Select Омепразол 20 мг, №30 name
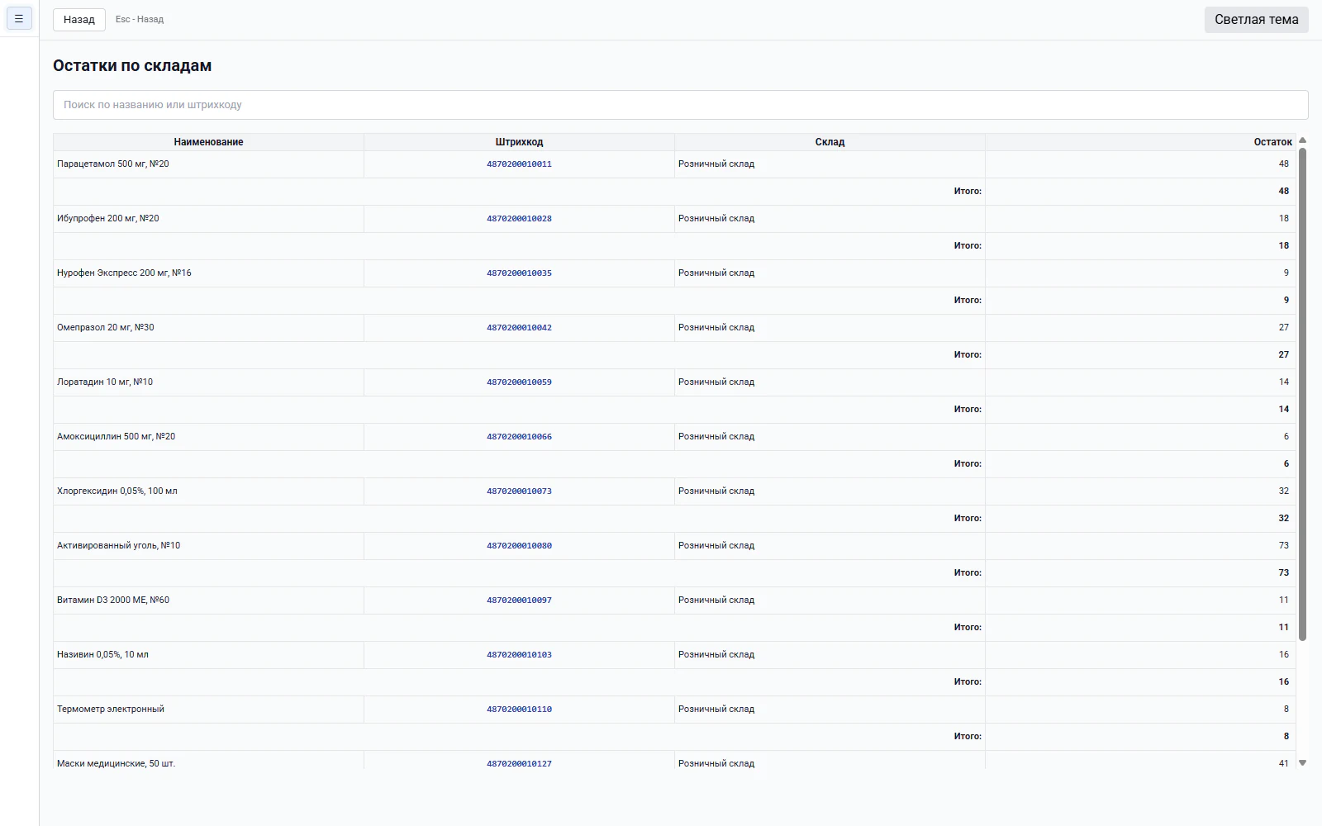Viewport: 1322px width, 826px height. 106,328
